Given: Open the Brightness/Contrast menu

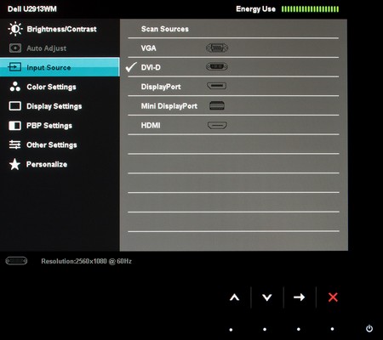Looking at the screenshot, I should pyautogui.click(x=60, y=29).
